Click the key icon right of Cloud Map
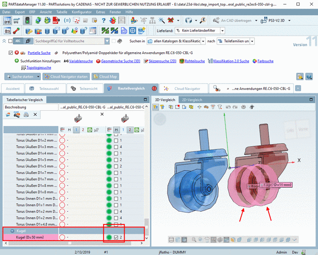Image resolution: width=318 pixels, height=255 pixels. coord(299,77)
